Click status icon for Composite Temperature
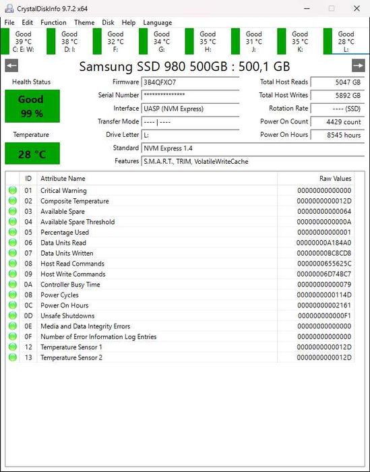370x472 pixels. tap(13, 201)
